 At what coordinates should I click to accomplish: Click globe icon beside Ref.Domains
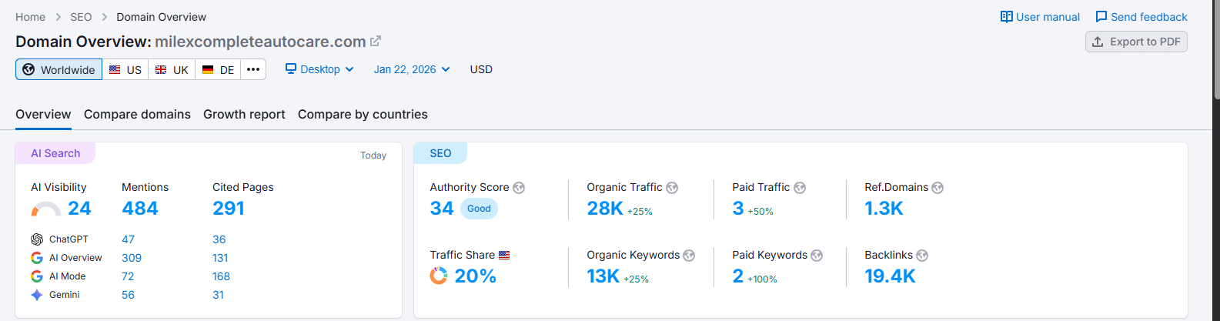point(938,188)
